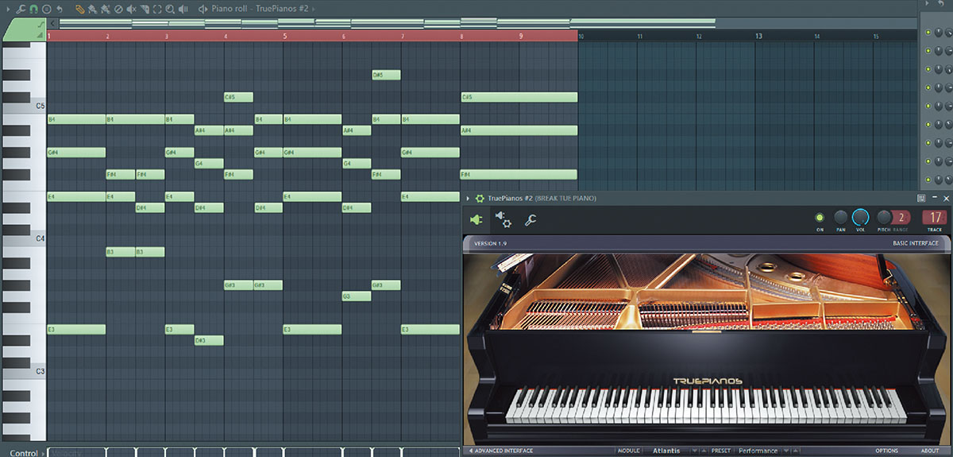Viewport: 953px width, 457px height.
Task: Click the back arrow beside the overview strip
Action: point(52,24)
